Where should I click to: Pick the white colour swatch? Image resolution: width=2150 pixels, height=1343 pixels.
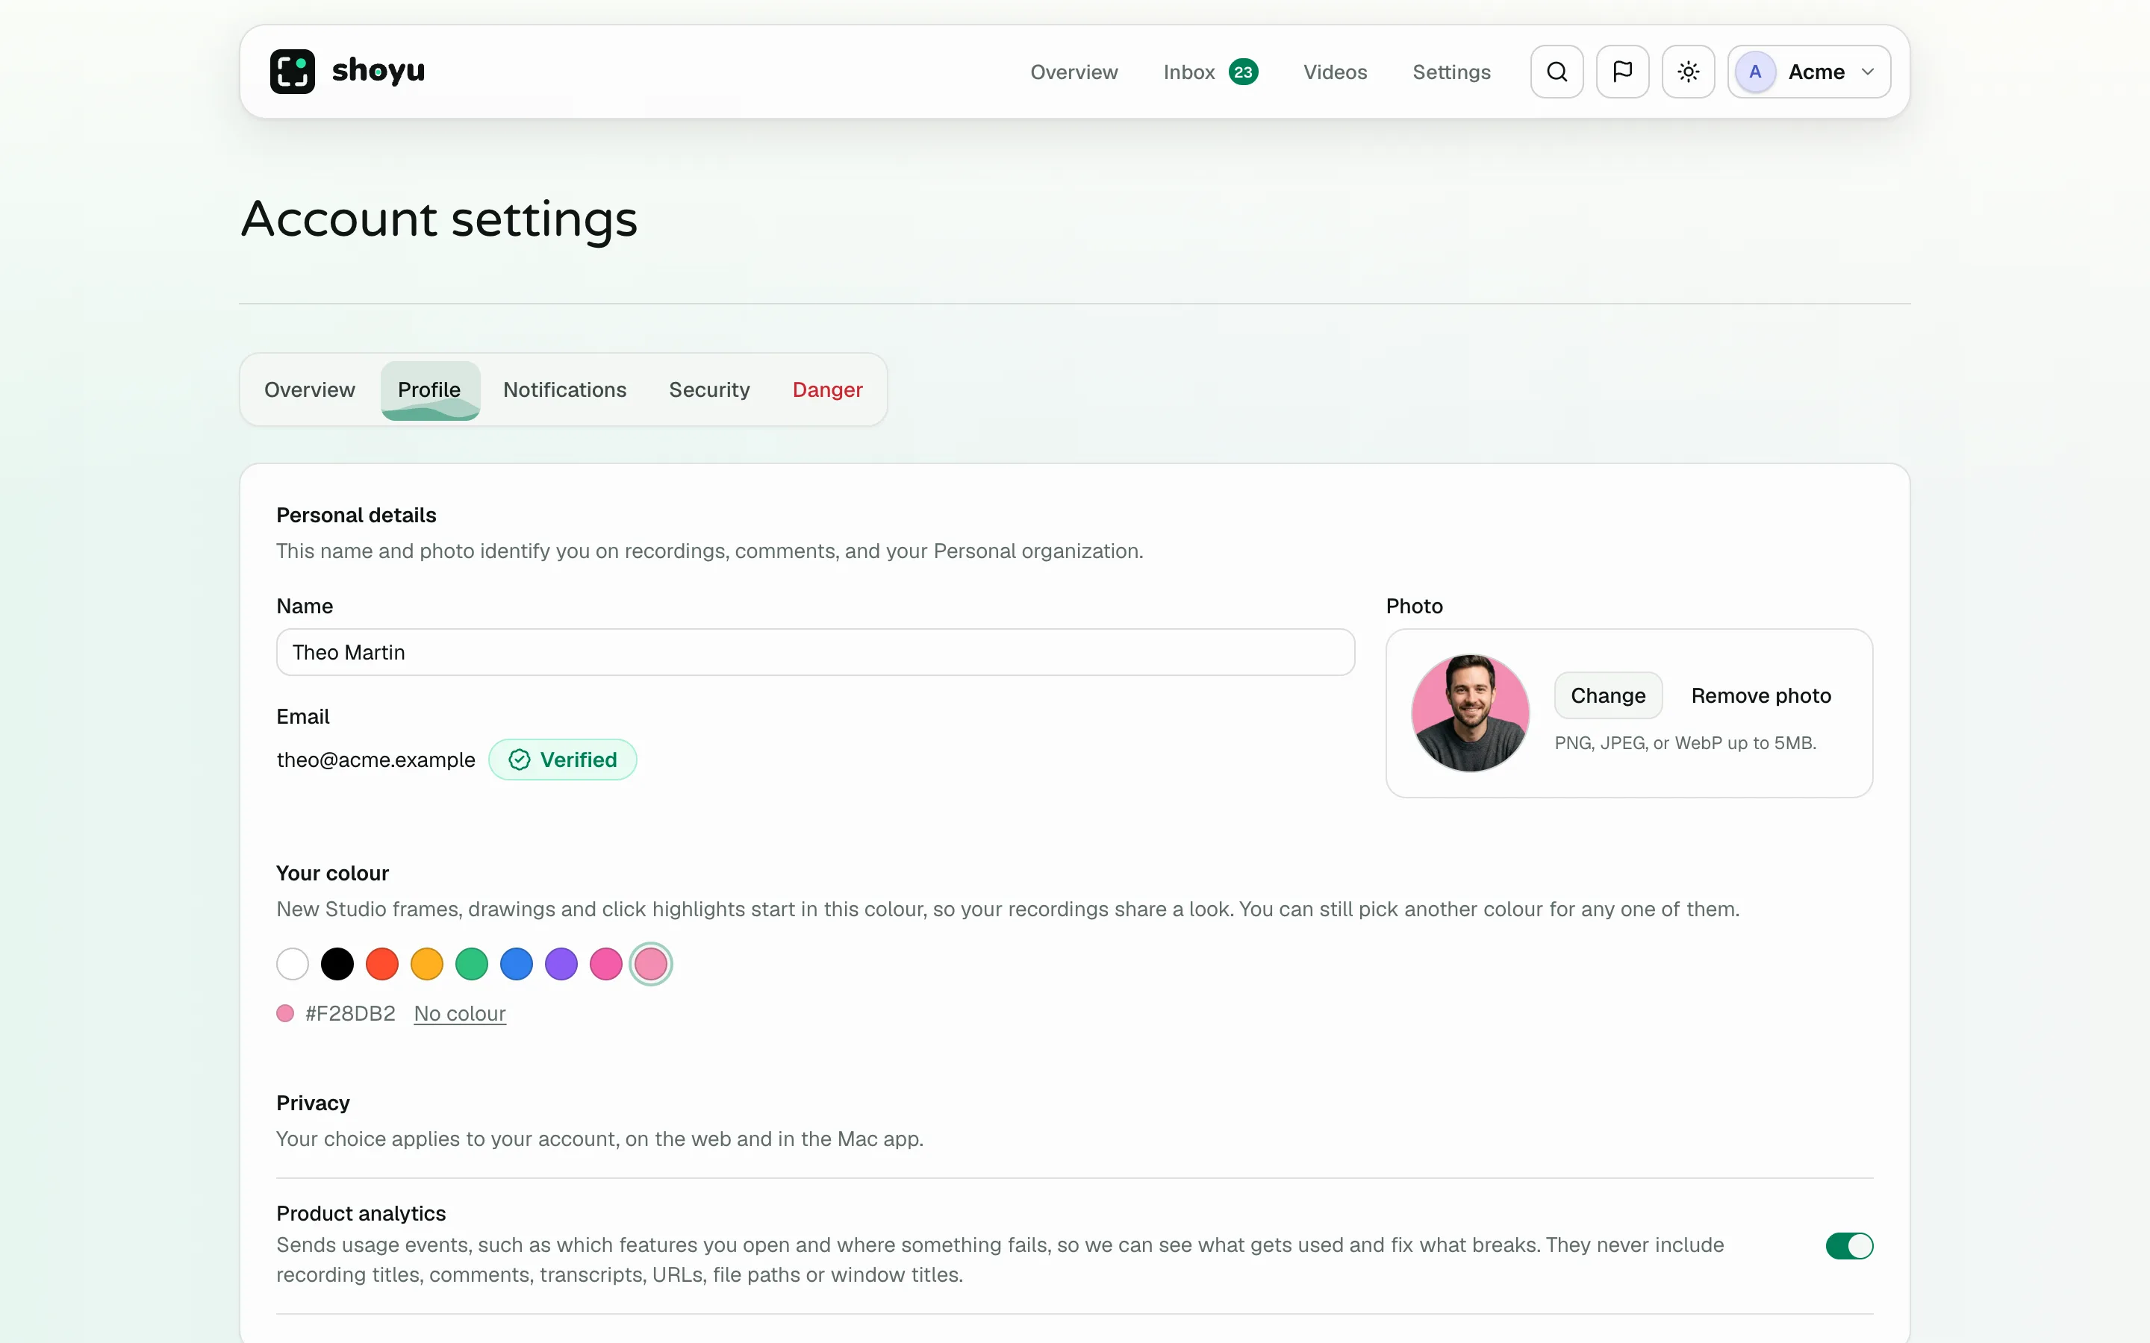pos(293,964)
